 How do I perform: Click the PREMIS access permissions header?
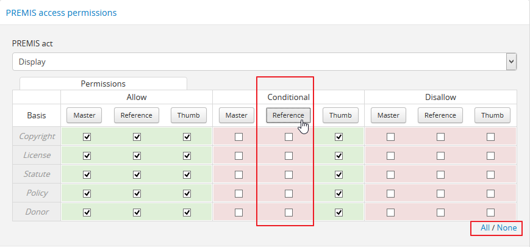coord(61,12)
